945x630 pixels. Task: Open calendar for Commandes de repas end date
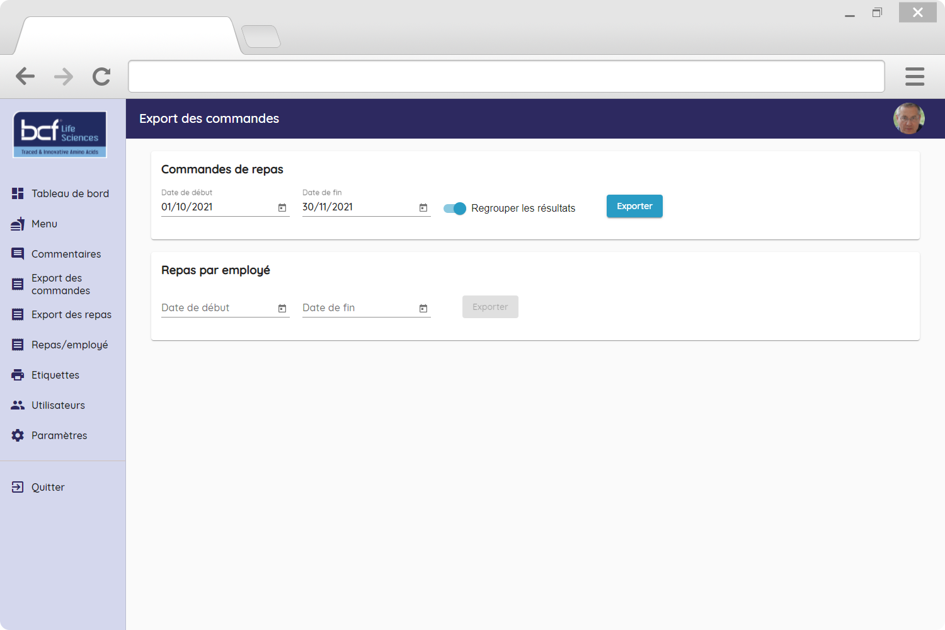[x=423, y=207]
